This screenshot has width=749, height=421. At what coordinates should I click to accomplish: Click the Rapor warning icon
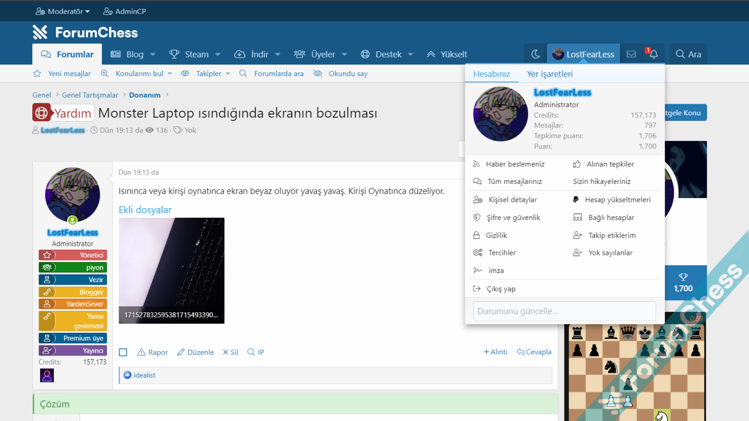coord(141,352)
